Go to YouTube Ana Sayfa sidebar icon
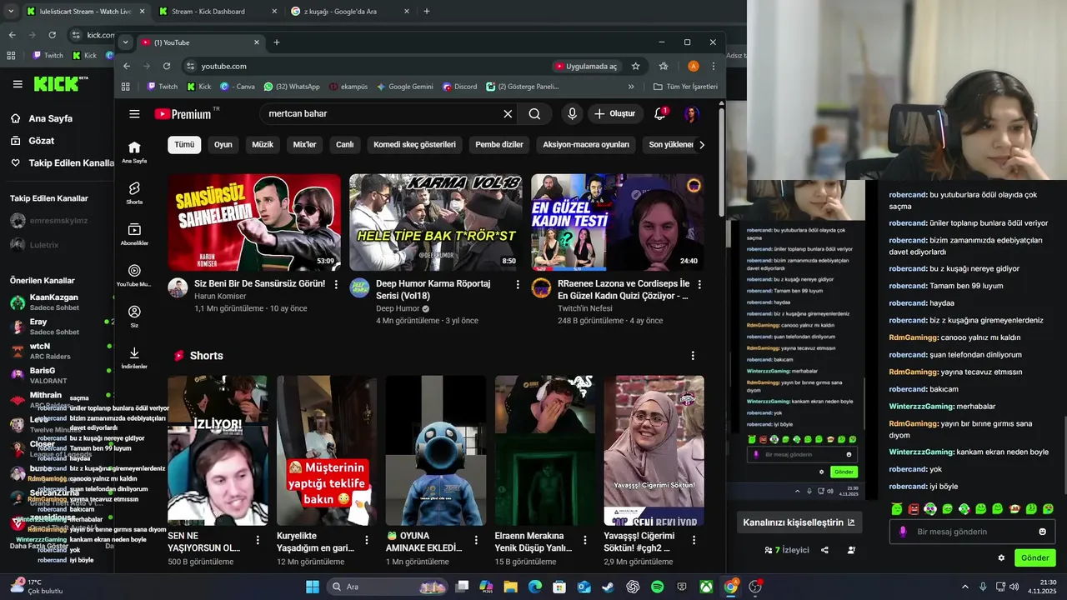 134,152
